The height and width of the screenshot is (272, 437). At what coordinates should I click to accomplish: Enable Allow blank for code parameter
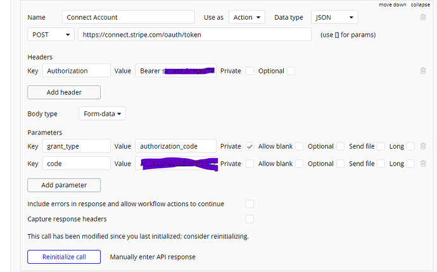[299, 164]
